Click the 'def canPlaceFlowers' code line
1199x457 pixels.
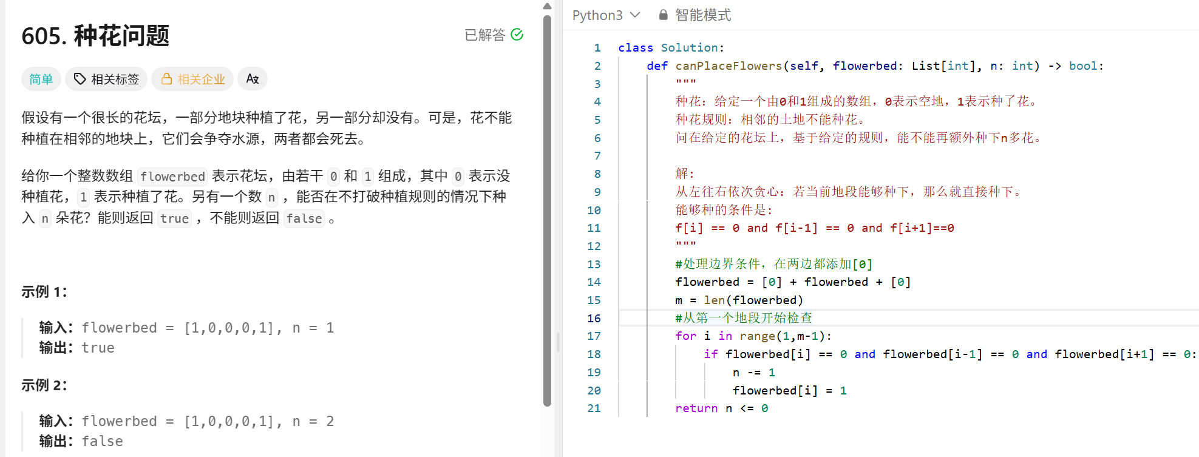pyautogui.click(x=875, y=66)
